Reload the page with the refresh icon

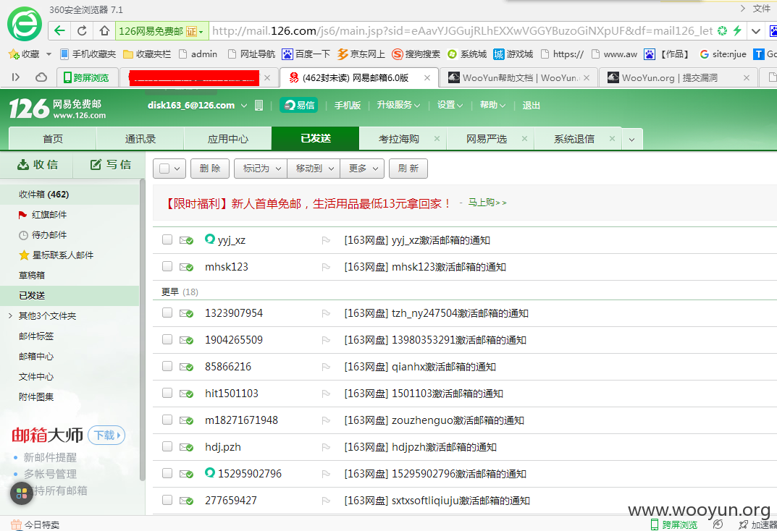(x=82, y=30)
